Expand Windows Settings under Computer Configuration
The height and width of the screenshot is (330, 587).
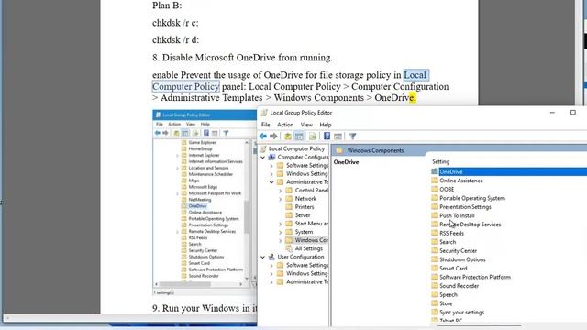[x=271, y=173]
